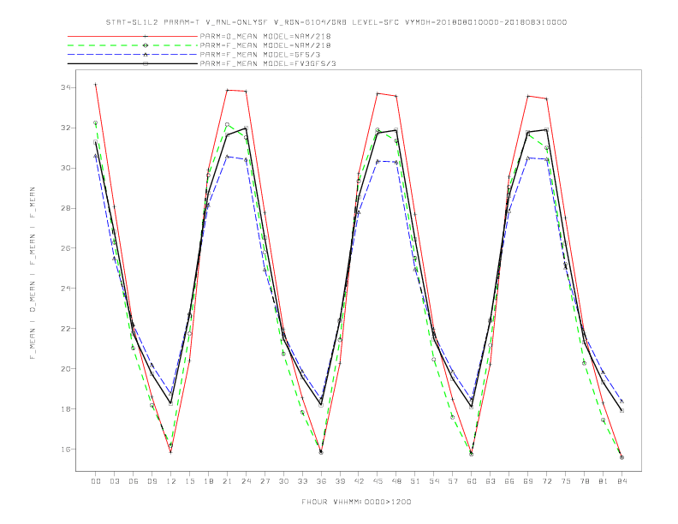Click y-axis tick label 30
Viewport: 678px width, 524px height.
(66, 168)
